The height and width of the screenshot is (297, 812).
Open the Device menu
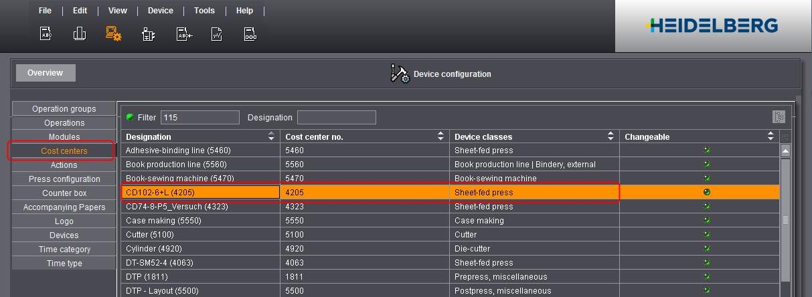coord(160,11)
